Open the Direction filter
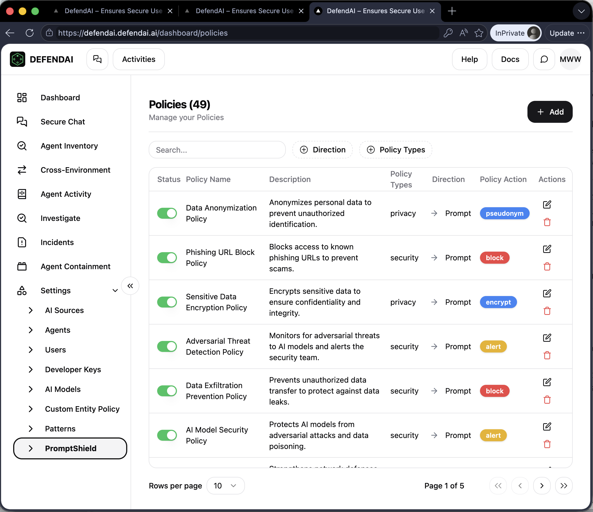This screenshot has height=512, width=593. (x=323, y=150)
